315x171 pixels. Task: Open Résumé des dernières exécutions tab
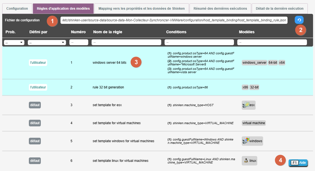click(x=220, y=9)
